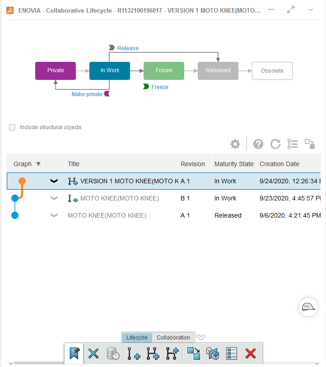
Task: Sort by the Creation Date column header
Action: pos(289,164)
